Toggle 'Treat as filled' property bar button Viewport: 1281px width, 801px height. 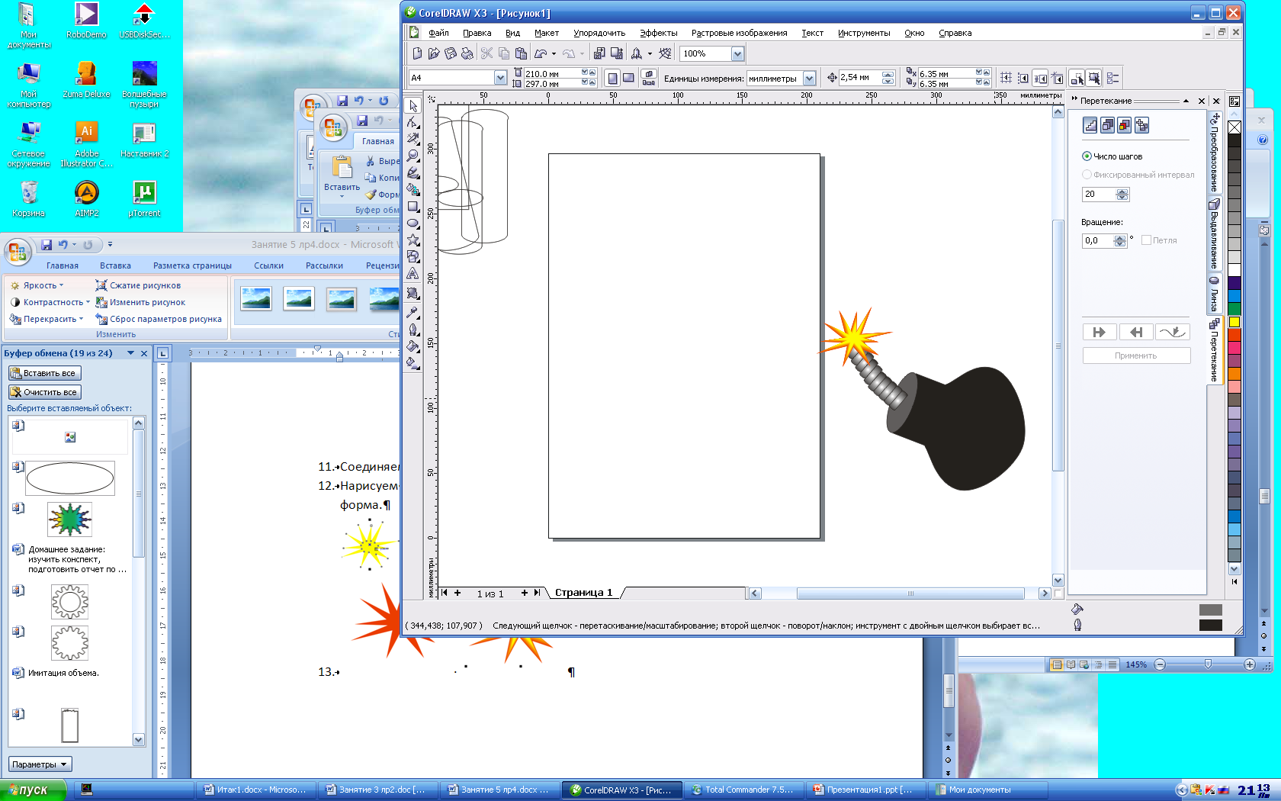pyautogui.click(x=1094, y=78)
